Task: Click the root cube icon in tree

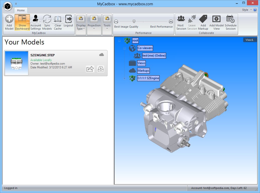Action: [x=127, y=40]
